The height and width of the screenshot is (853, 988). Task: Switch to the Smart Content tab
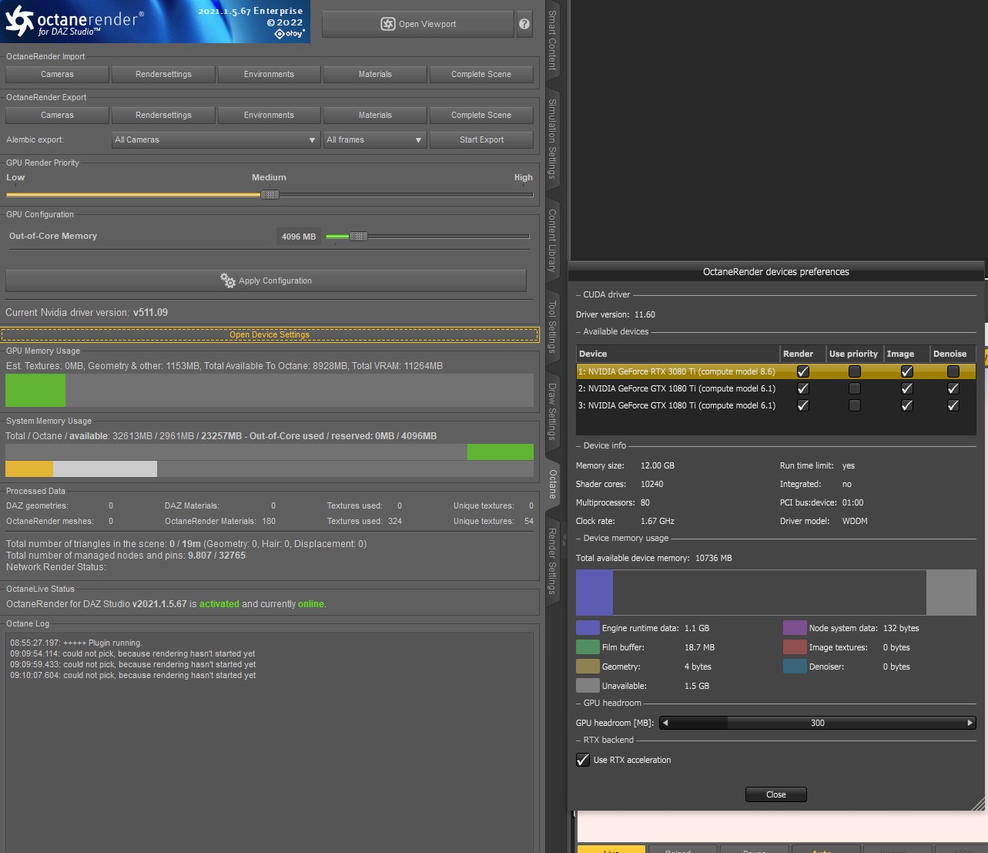pos(552,40)
